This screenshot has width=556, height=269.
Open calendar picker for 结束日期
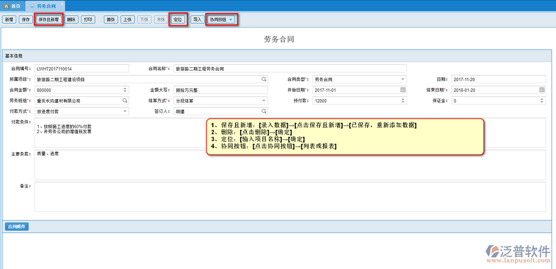coord(542,90)
